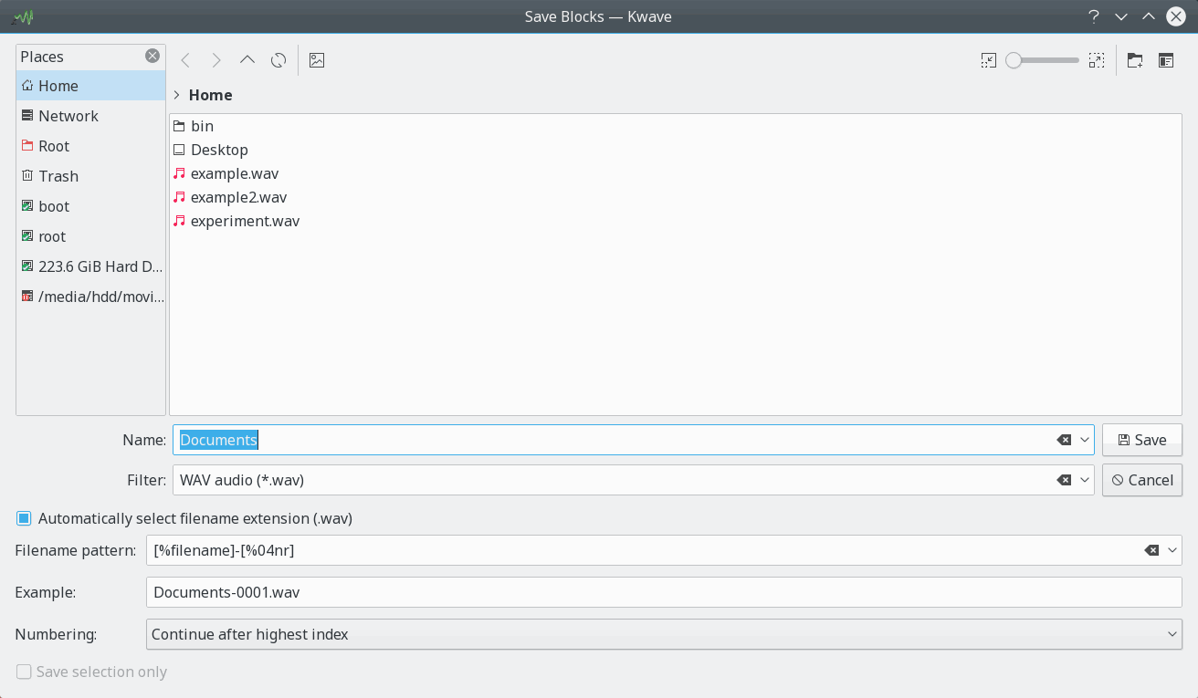The height and width of the screenshot is (698, 1198).
Task: Click the Home breadcrumb label
Action: click(x=210, y=95)
